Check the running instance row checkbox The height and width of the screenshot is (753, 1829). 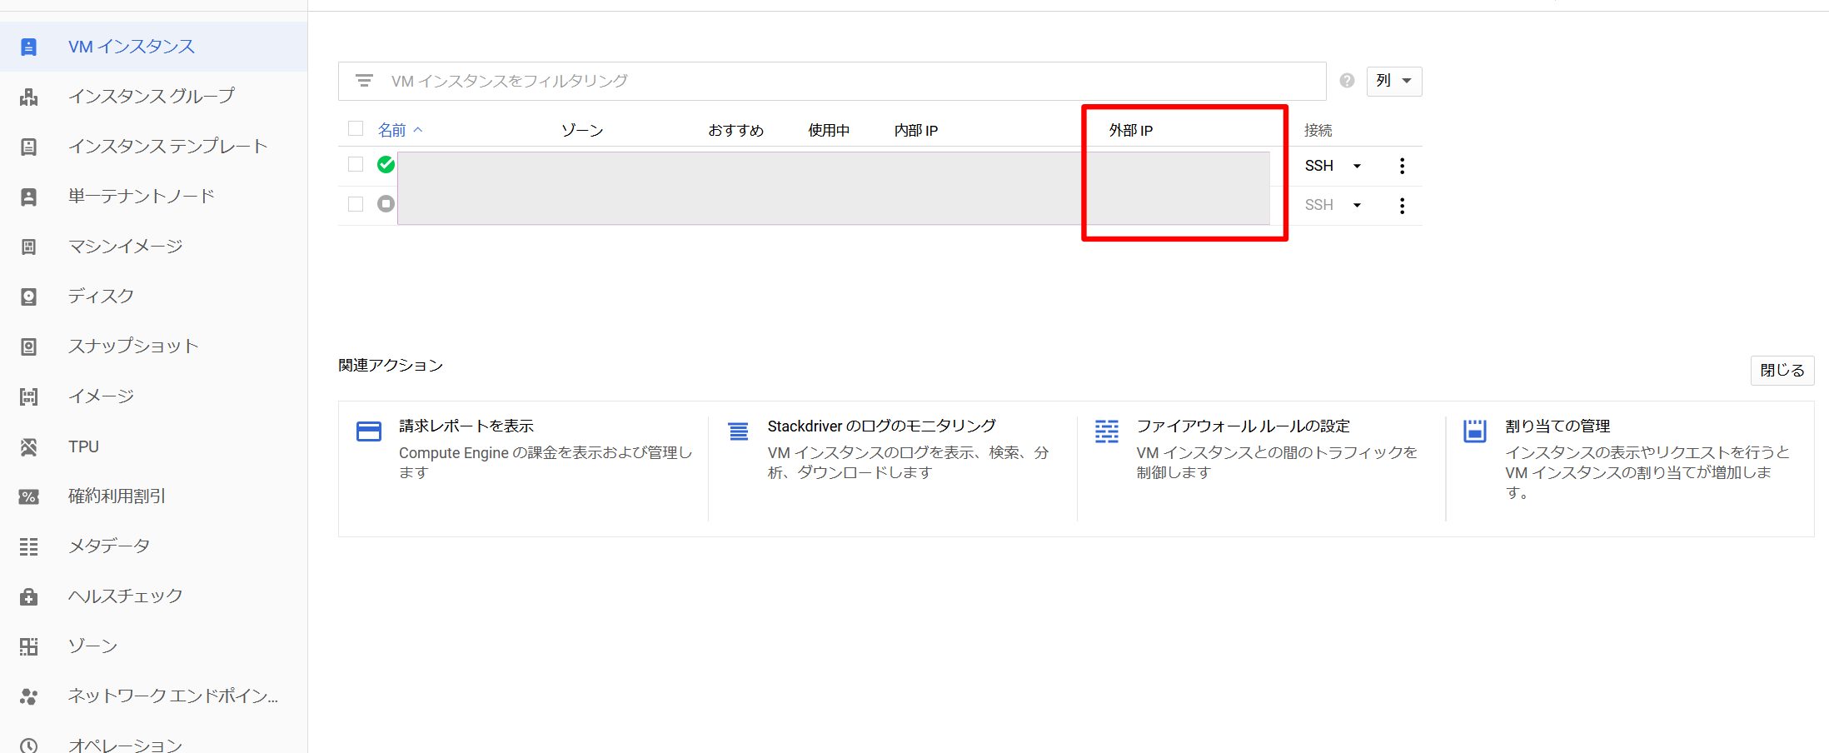click(x=356, y=164)
